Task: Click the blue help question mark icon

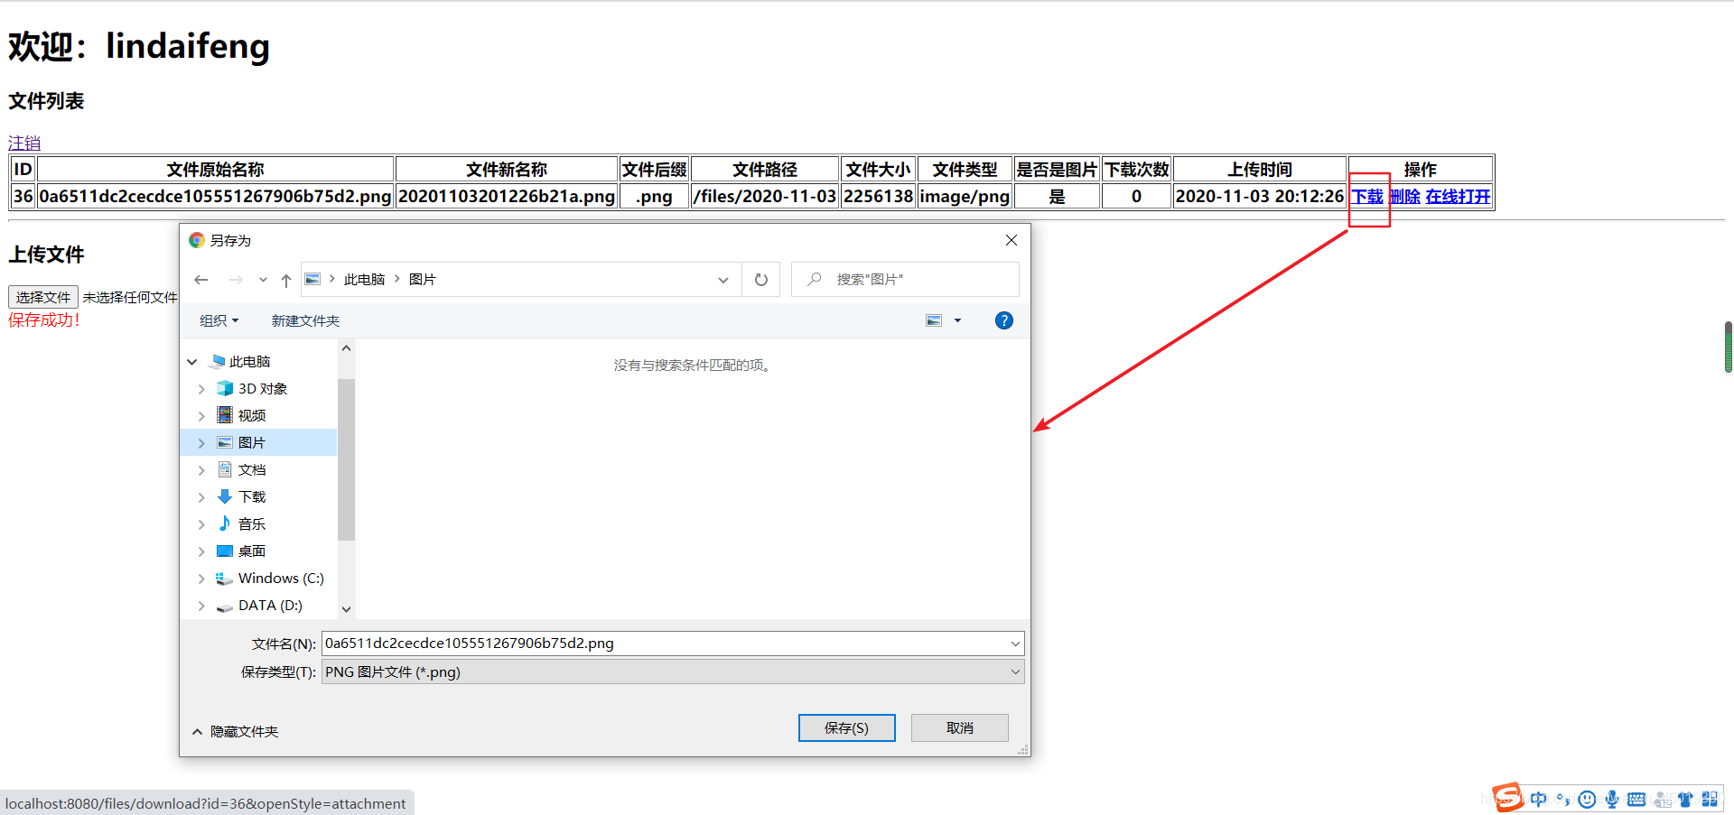Action: [x=1003, y=320]
